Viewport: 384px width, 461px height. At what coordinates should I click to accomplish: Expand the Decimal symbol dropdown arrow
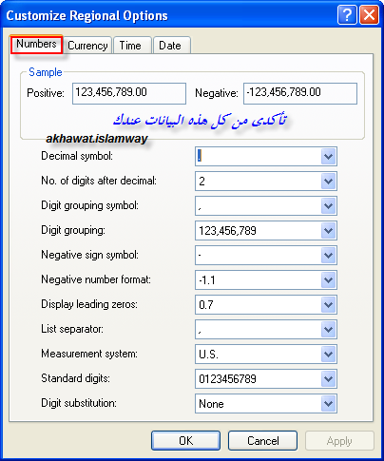pos(328,156)
